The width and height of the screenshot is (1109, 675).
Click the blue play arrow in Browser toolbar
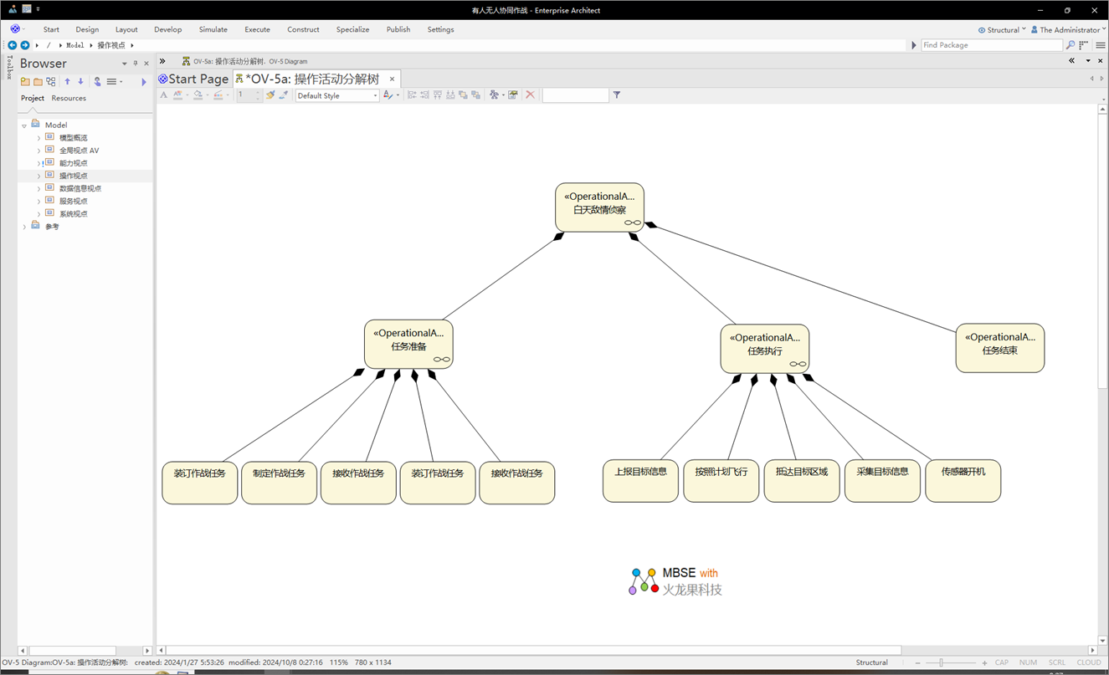coord(144,81)
